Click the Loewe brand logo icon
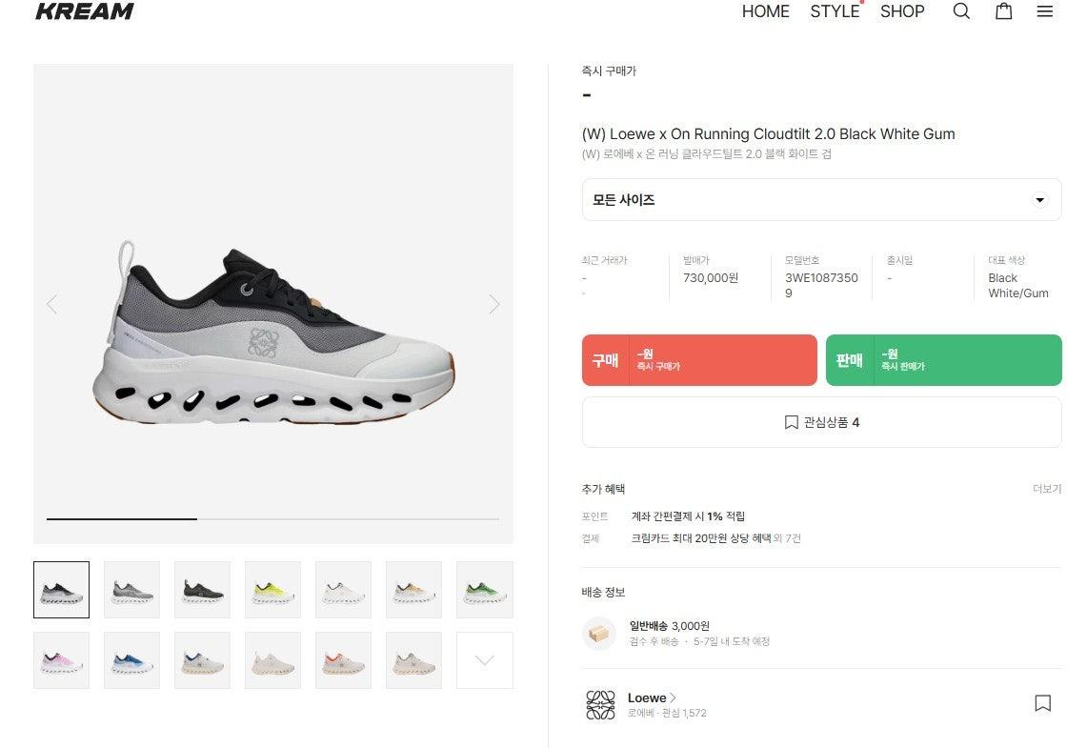 (x=600, y=704)
